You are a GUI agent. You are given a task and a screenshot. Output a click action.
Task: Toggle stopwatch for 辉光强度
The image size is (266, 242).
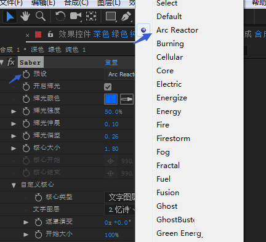point(26,111)
